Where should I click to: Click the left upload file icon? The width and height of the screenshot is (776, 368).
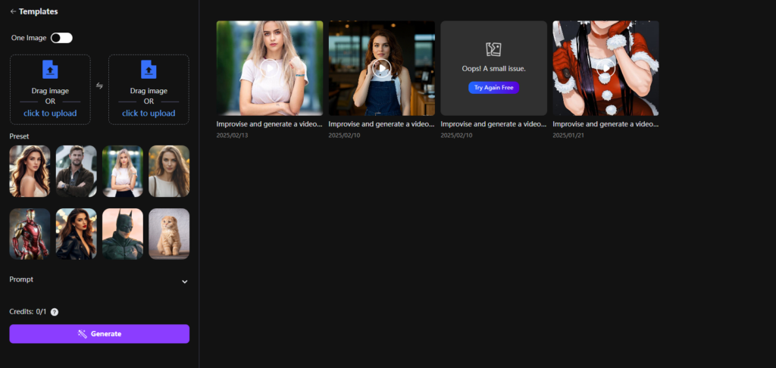[x=50, y=69]
